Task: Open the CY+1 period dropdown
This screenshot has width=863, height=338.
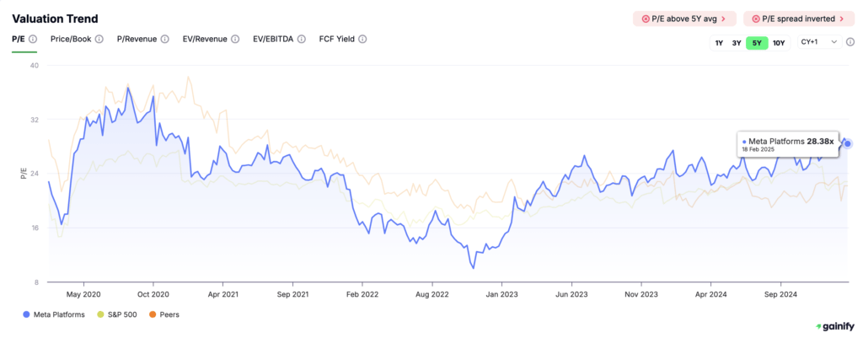Action: click(819, 42)
